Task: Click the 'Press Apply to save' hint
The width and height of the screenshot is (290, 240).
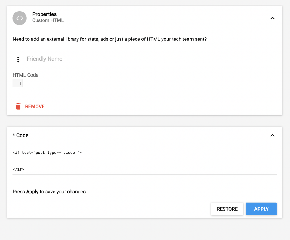Action: pos(49,192)
